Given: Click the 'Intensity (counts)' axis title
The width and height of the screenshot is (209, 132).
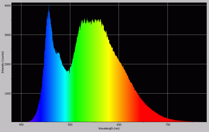Looking at the screenshot, I should pos(3,62).
